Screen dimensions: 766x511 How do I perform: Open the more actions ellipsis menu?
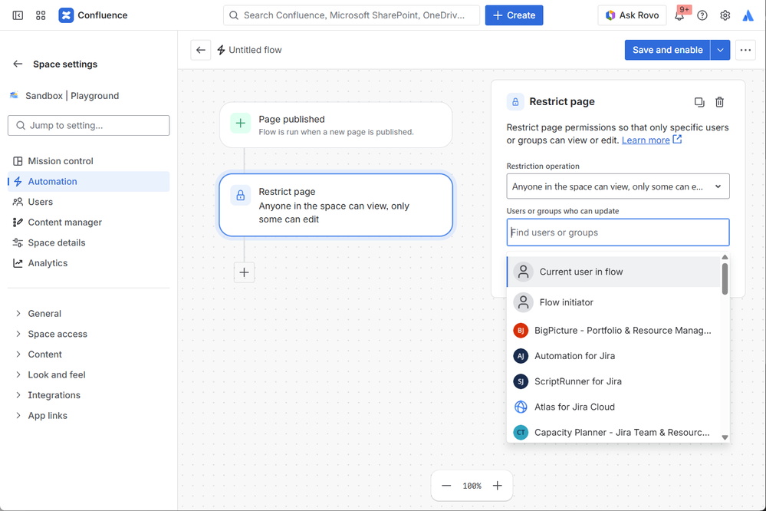745,50
